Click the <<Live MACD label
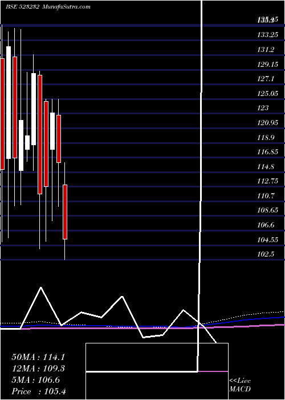285x400 pixels. pos(240,385)
